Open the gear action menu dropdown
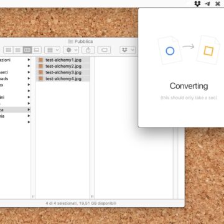Screen dimensions: 224x224 tap(71, 50)
